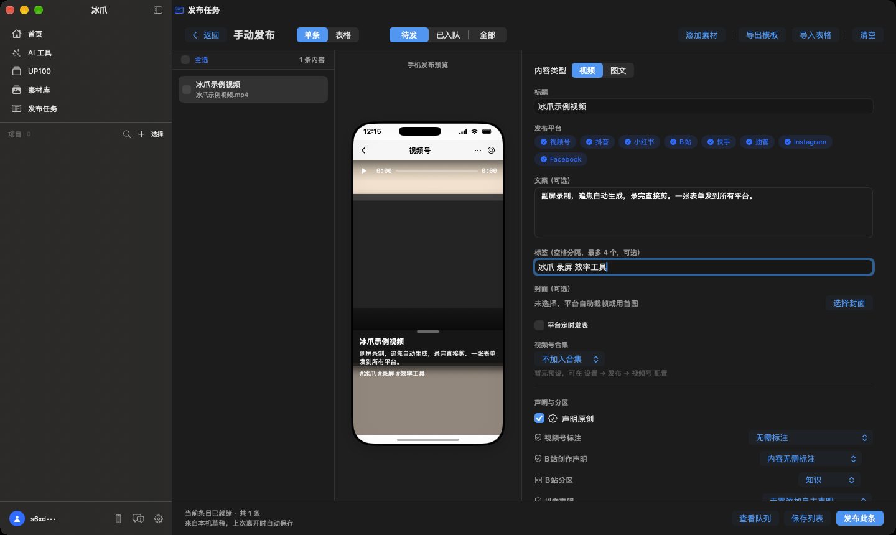Open the 素材库 library icon
The image size is (896, 535).
point(17,90)
